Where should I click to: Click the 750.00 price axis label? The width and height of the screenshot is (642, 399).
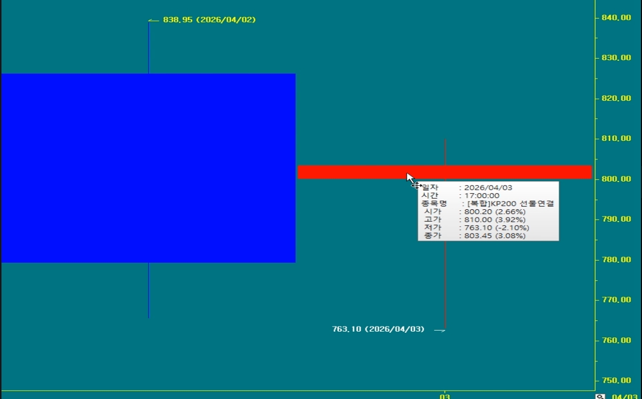click(x=616, y=380)
